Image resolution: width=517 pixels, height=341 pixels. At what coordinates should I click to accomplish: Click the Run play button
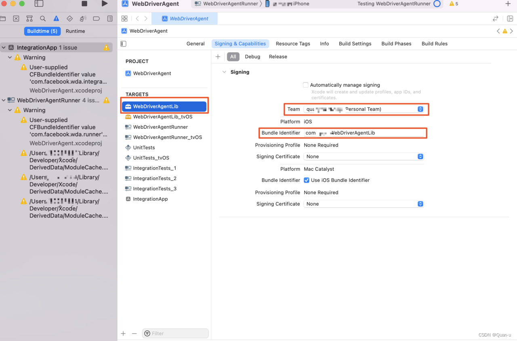(x=105, y=4)
